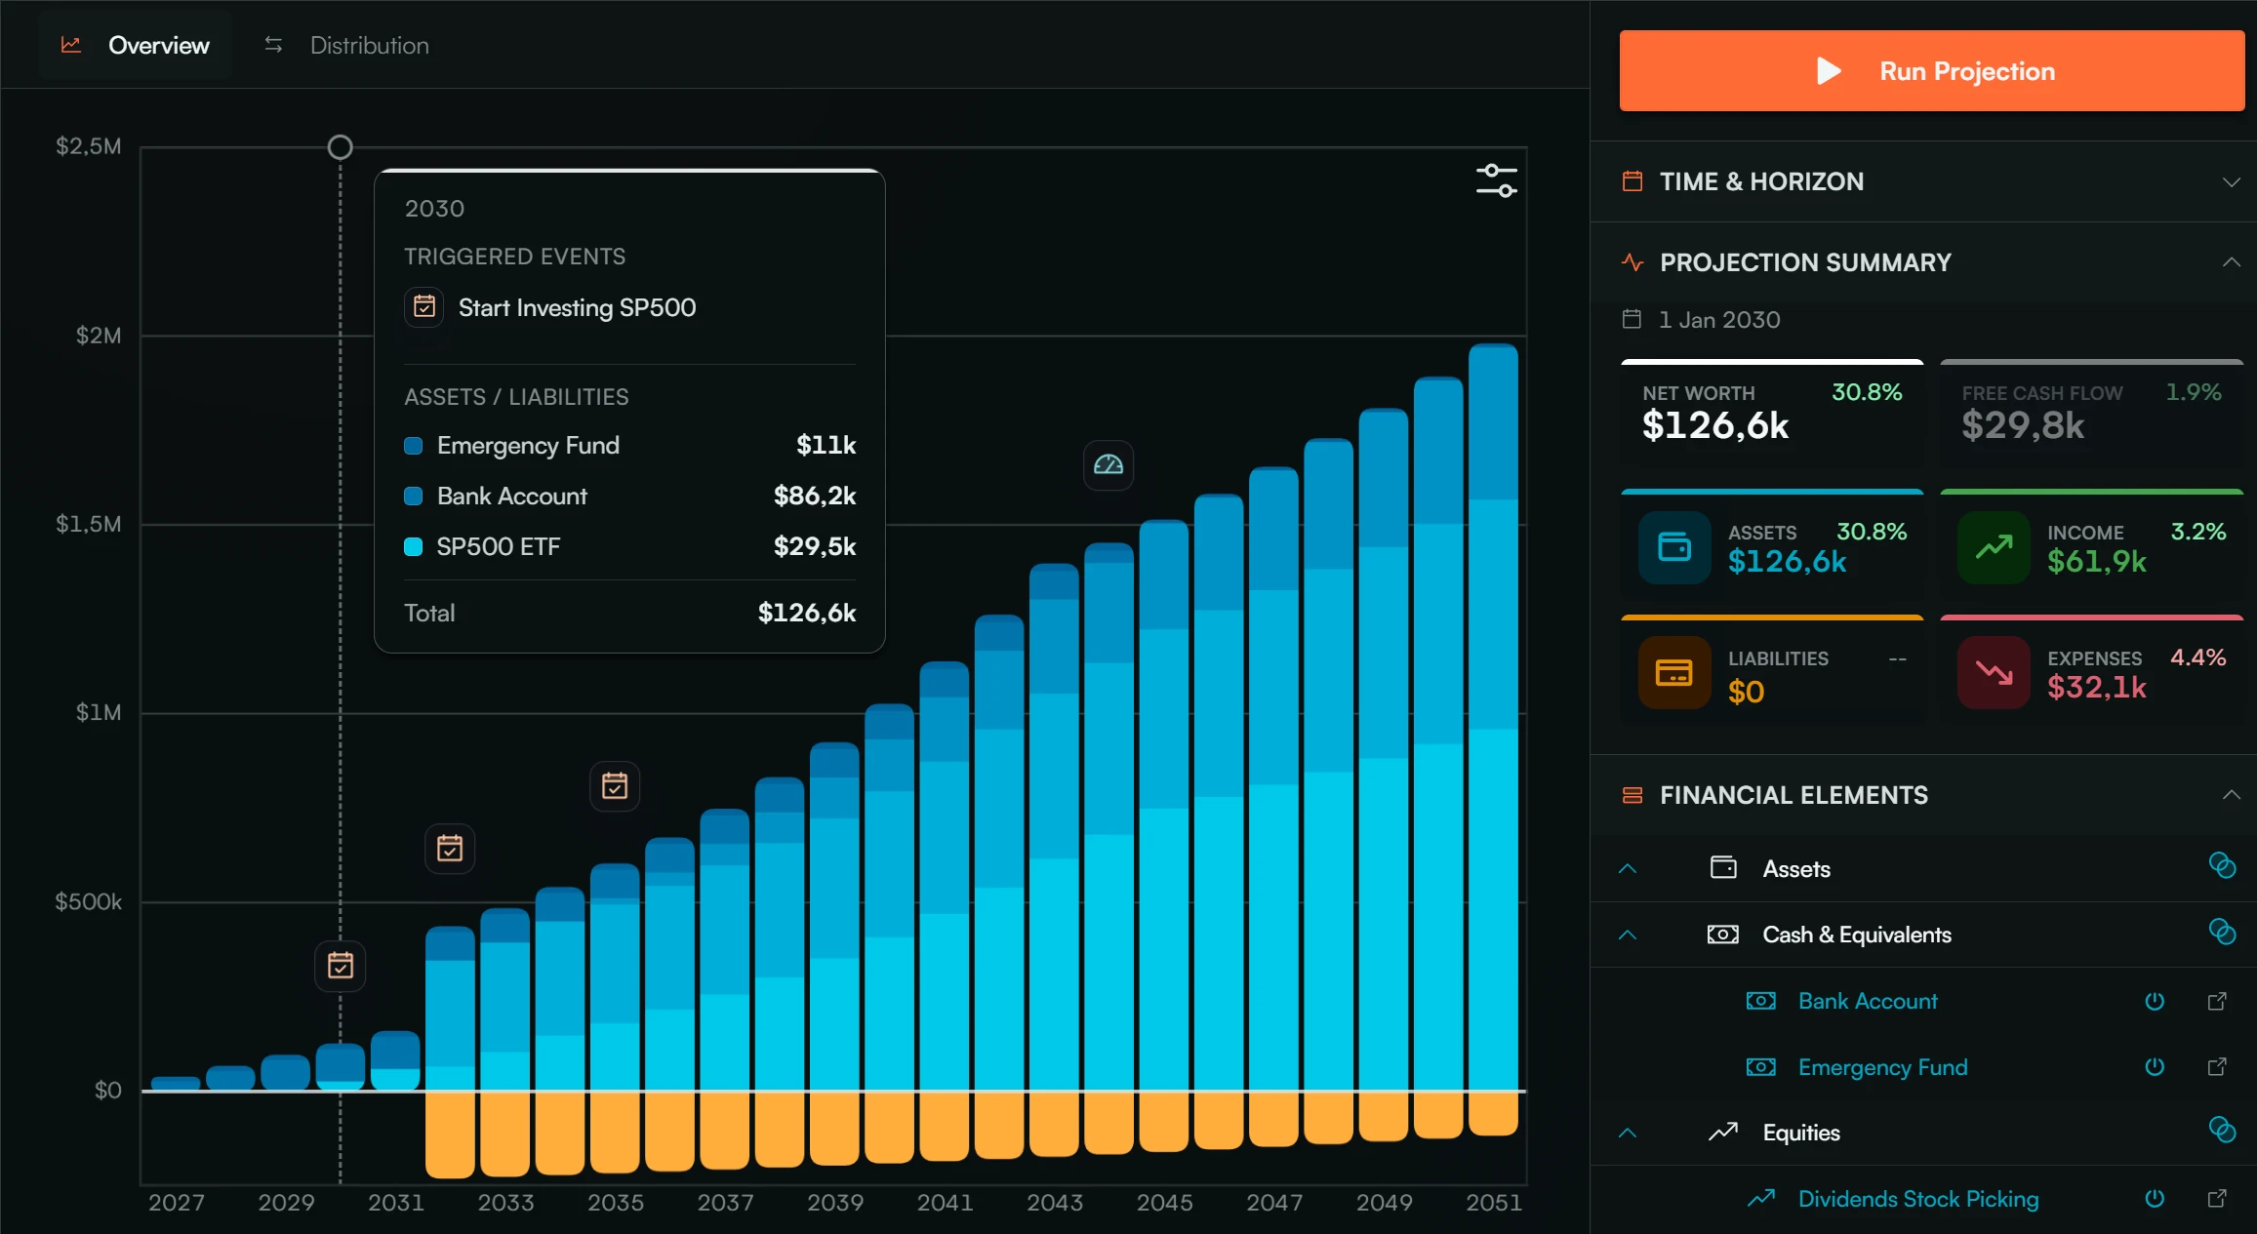Click the year cursor handle atop chart

(x=340, y=147)
